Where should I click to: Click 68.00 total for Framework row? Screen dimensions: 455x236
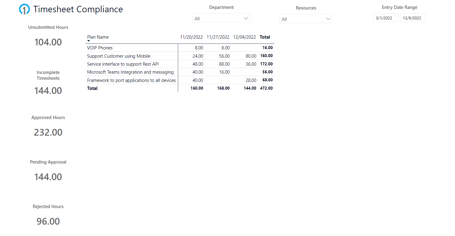point(268,80)
